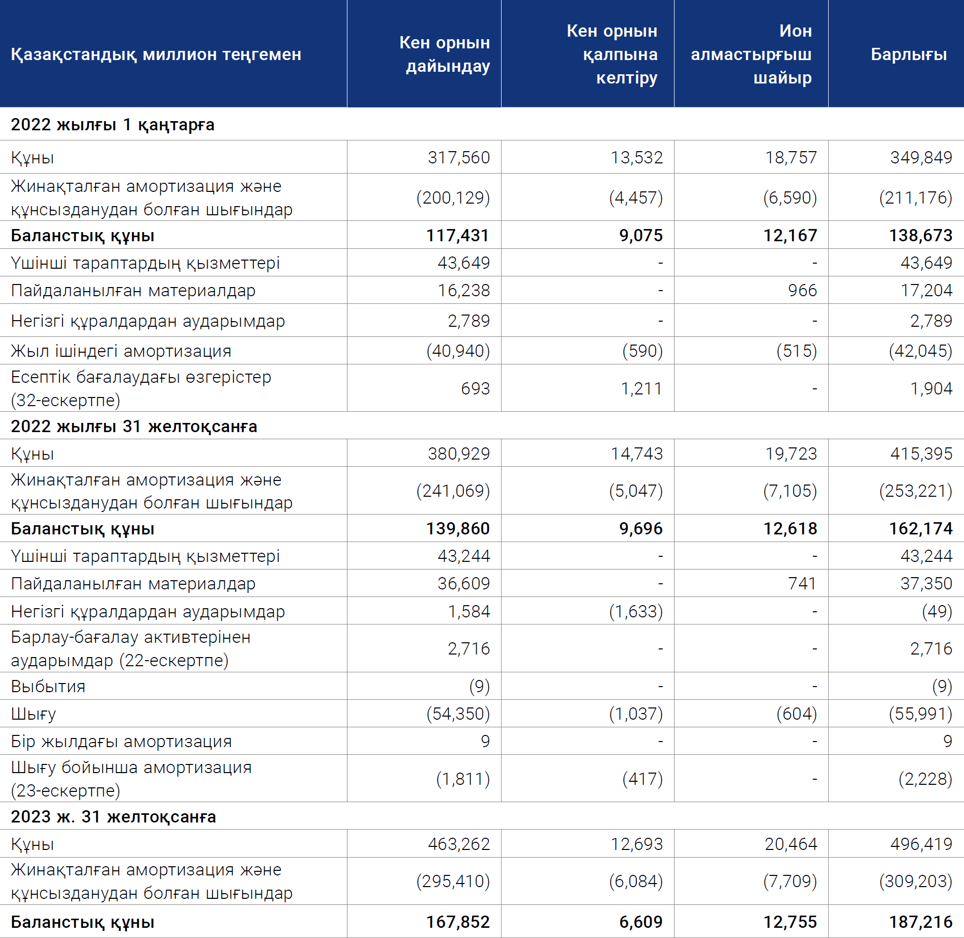
Task: Select the cell (604)
Action: 797,714
